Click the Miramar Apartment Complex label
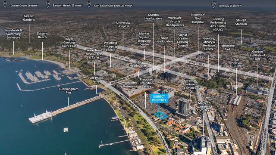Image resolution: width=276 pixels, height=155 pixels. click(190, 84)
